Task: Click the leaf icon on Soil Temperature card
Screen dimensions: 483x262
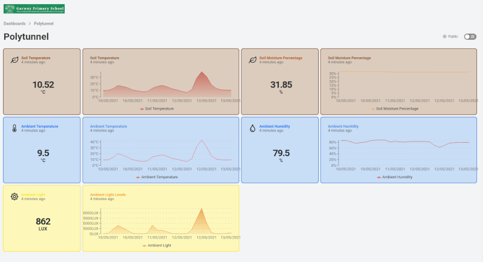Action: [14, 60]
